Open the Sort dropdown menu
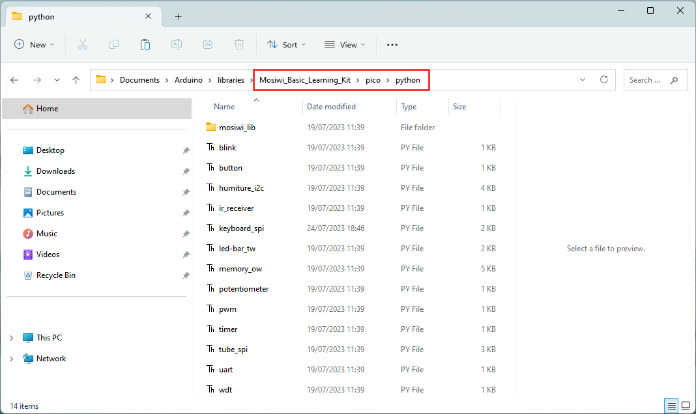 [286, 44]
